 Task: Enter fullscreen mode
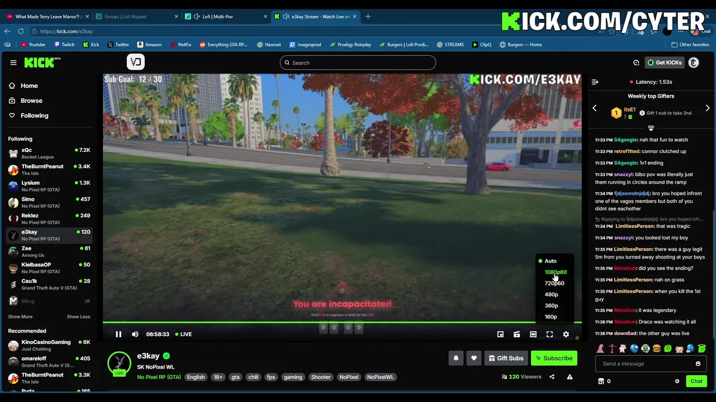[549, 334]
